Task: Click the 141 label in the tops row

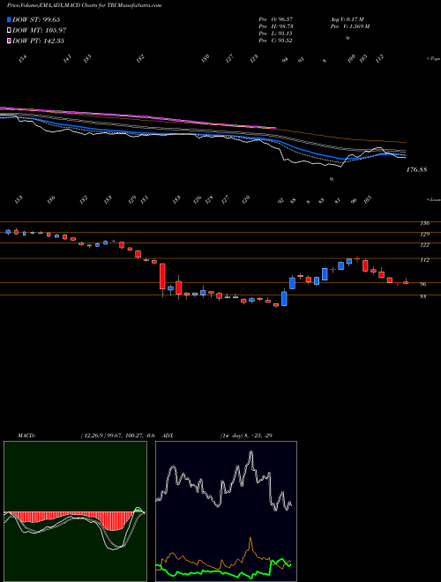Action: coord(68,59)
